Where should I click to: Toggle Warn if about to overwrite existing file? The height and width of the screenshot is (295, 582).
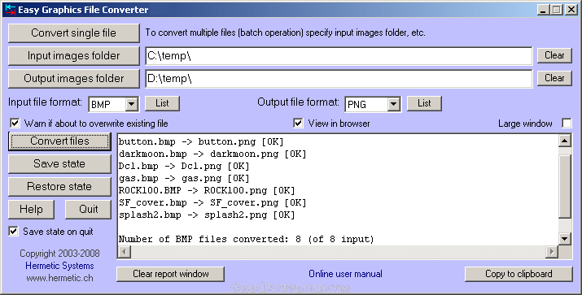click(x=15, y=123)
